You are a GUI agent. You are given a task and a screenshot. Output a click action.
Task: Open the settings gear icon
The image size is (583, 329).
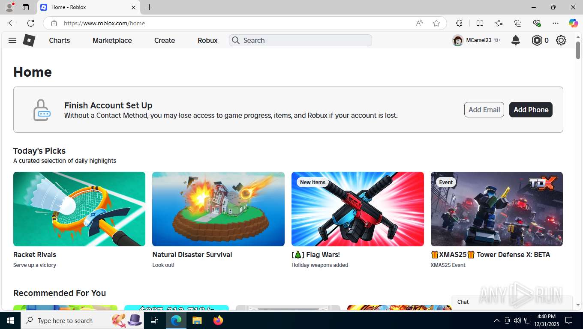click(561, 40)
